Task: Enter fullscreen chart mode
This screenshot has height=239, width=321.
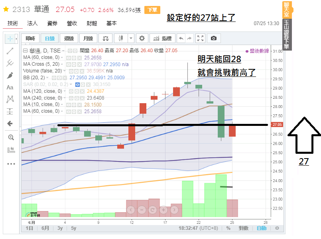Action: pyautogui.click(x=200, y=38)
